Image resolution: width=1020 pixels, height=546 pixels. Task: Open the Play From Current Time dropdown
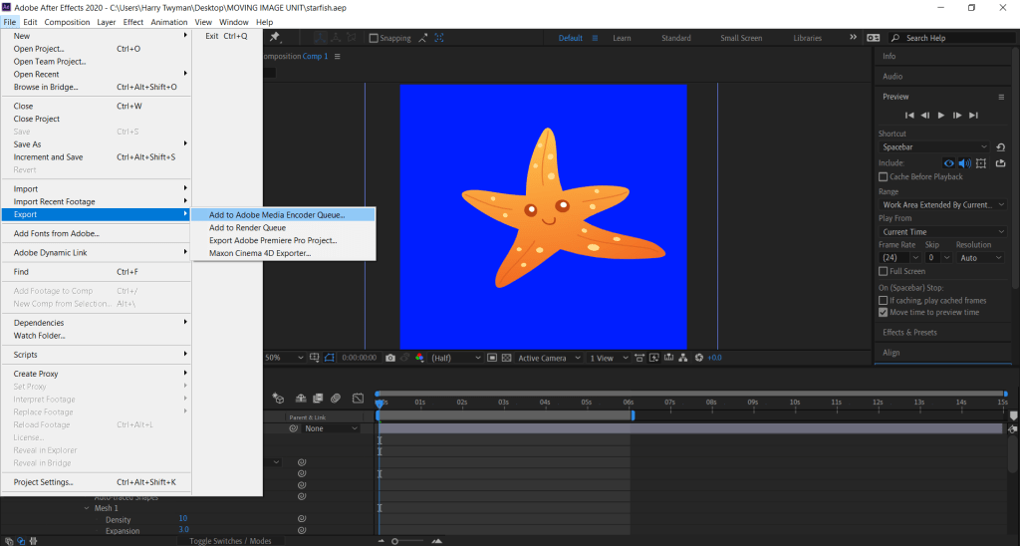click(943, 232)
